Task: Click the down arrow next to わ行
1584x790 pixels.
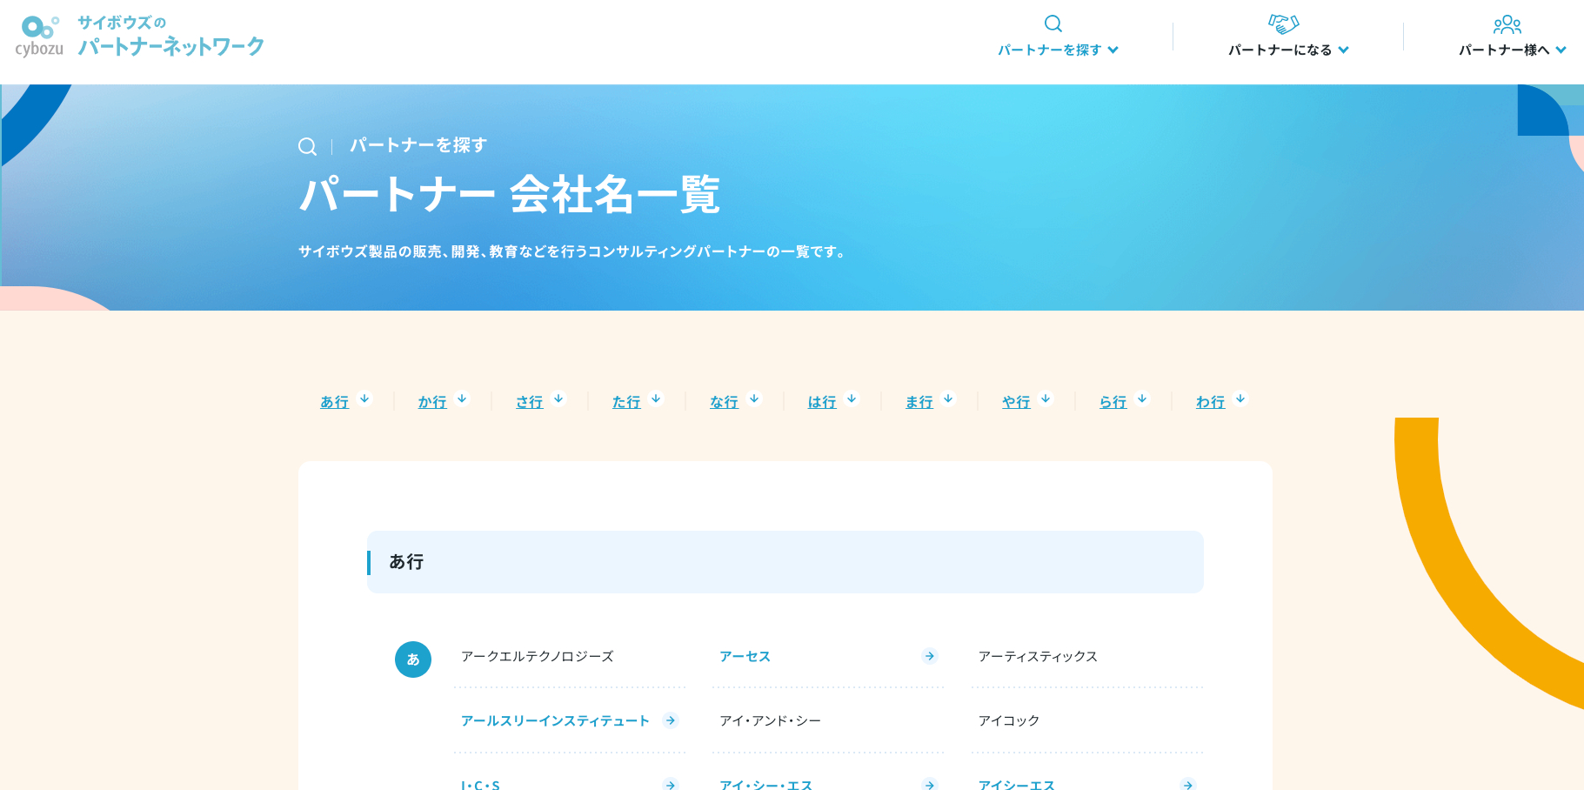Action: 1240,399
